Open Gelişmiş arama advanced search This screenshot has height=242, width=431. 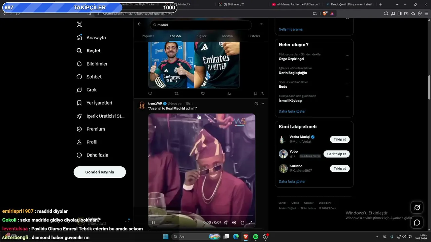point(291,29)
